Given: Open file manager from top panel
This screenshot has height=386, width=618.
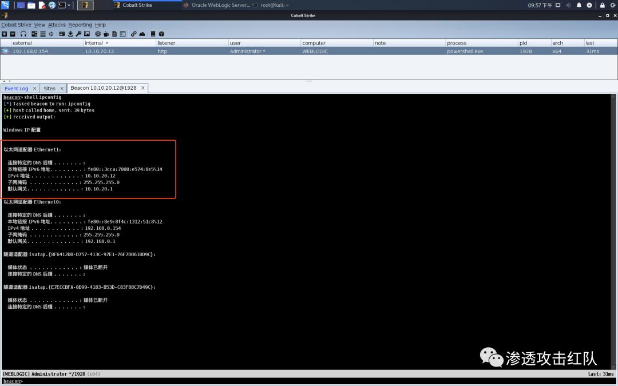Looking at the screenshot, I should coord(31,5).
